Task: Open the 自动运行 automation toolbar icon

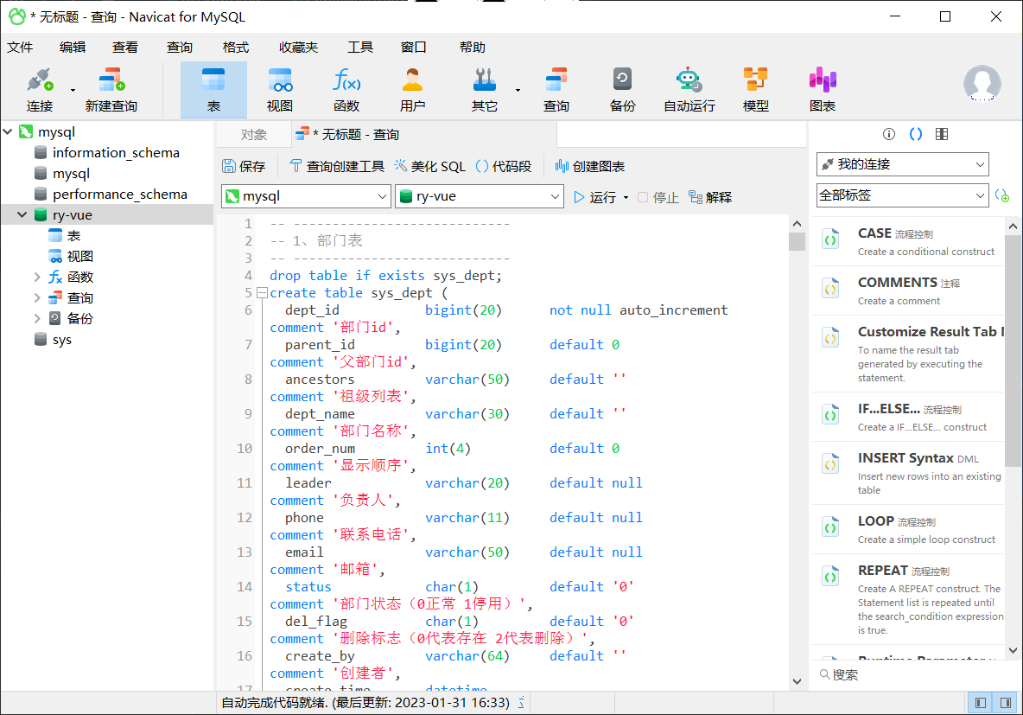Action: point(689,90)
